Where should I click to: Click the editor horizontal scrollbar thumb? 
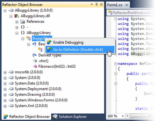click(x=142, y=116)
